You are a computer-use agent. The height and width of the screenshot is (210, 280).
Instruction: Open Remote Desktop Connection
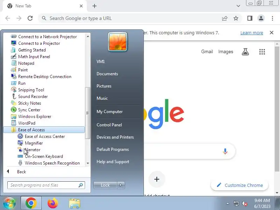coord(41,76)
